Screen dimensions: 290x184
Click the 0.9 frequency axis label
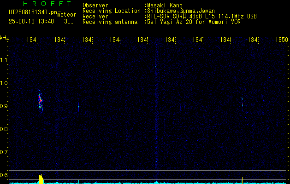click(x=4, y=106)
